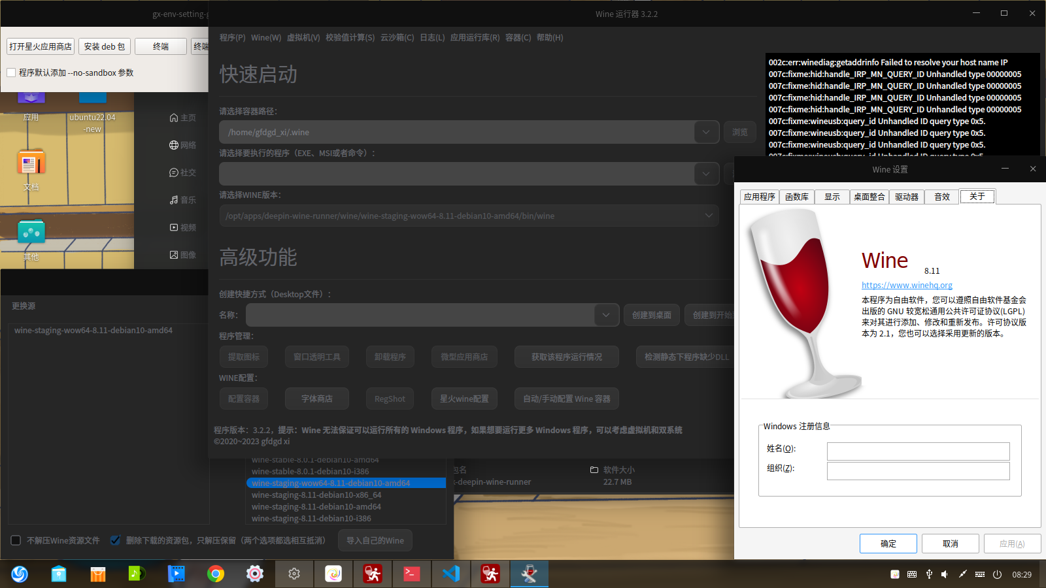Open the 日志(L) menu

coord(432,37)
